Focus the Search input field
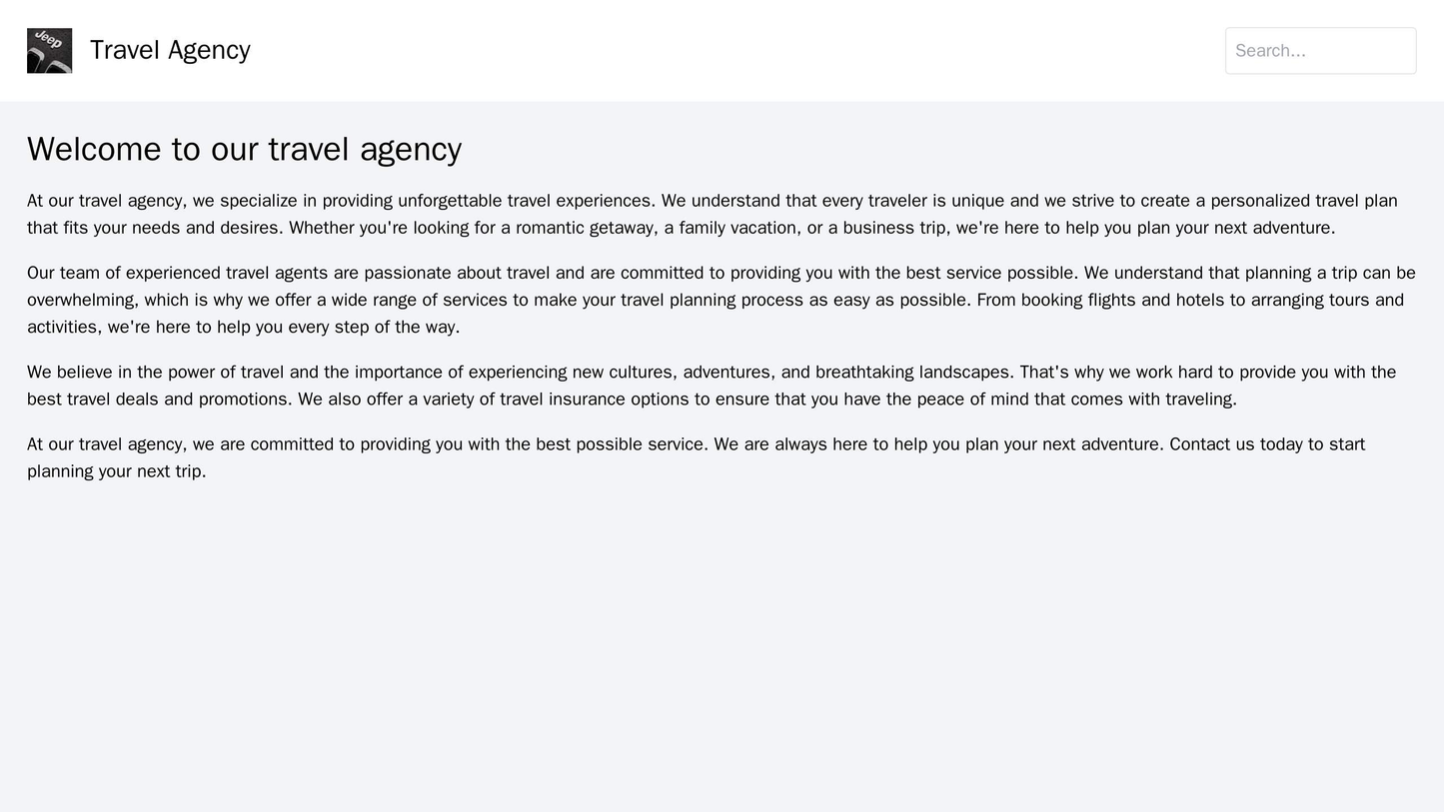 (1320, 50)
